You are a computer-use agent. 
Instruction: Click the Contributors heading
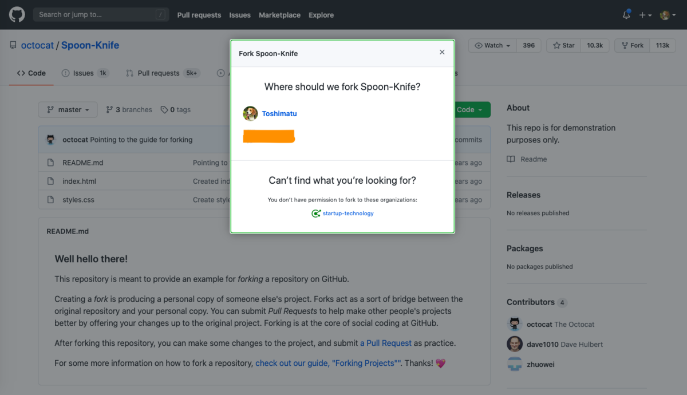pyautogui.click(x=531, y=302)
